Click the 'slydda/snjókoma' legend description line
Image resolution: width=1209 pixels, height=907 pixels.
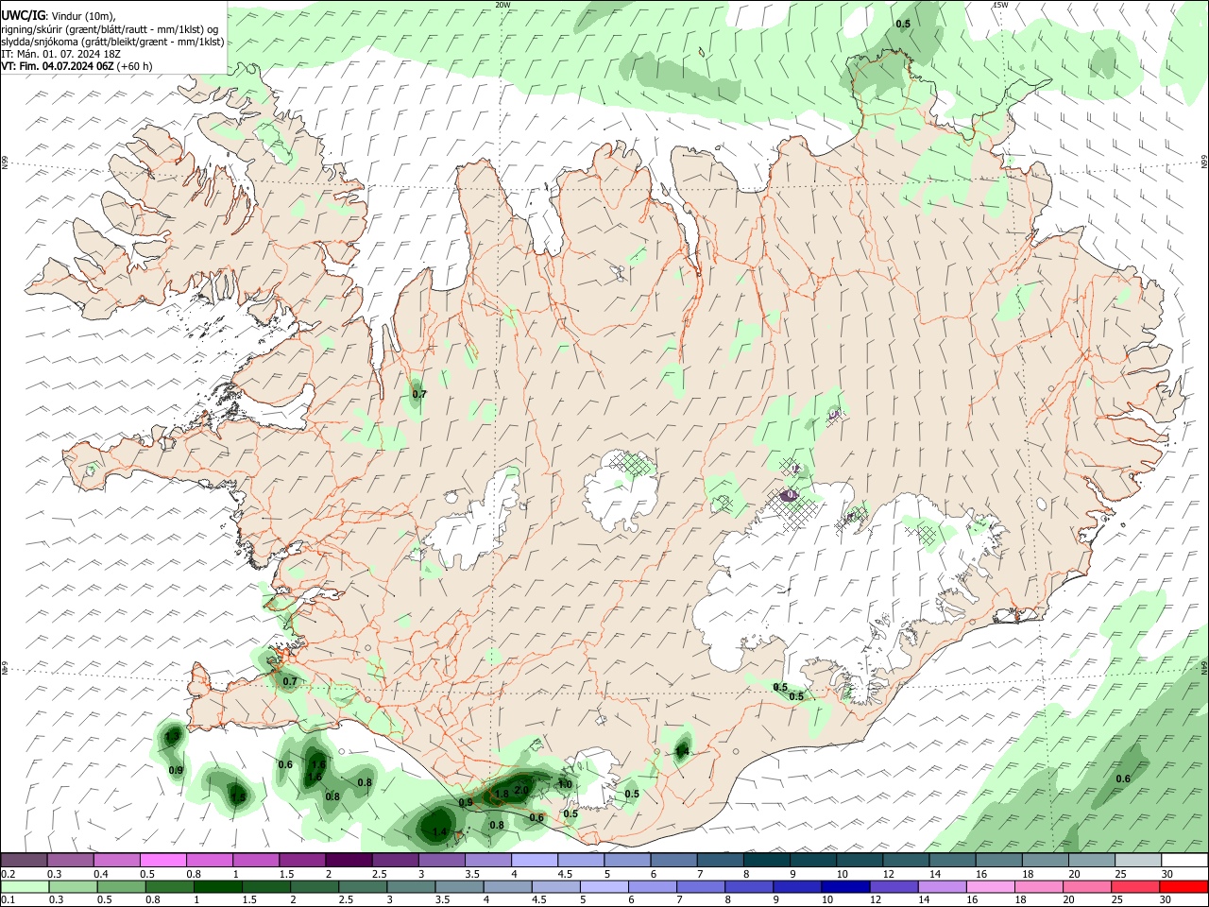[113, 42]
